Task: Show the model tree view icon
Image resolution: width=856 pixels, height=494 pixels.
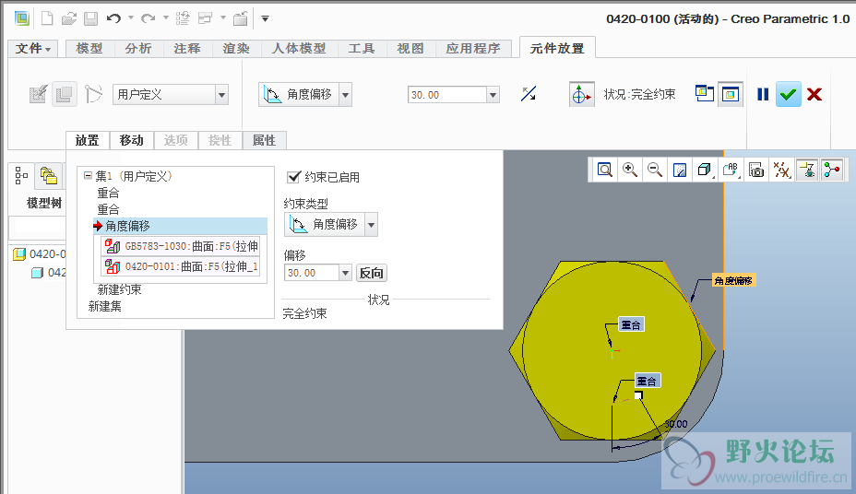Action: [x=21, y=175]
